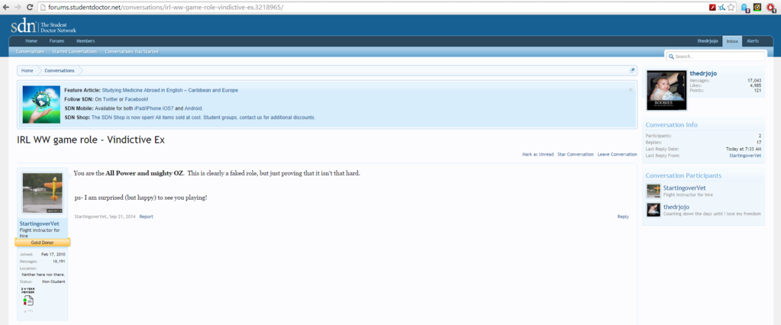Open the red stop-sign blocker extension icon
This screenshot has width=781, height=325.
tap(770, 8)
